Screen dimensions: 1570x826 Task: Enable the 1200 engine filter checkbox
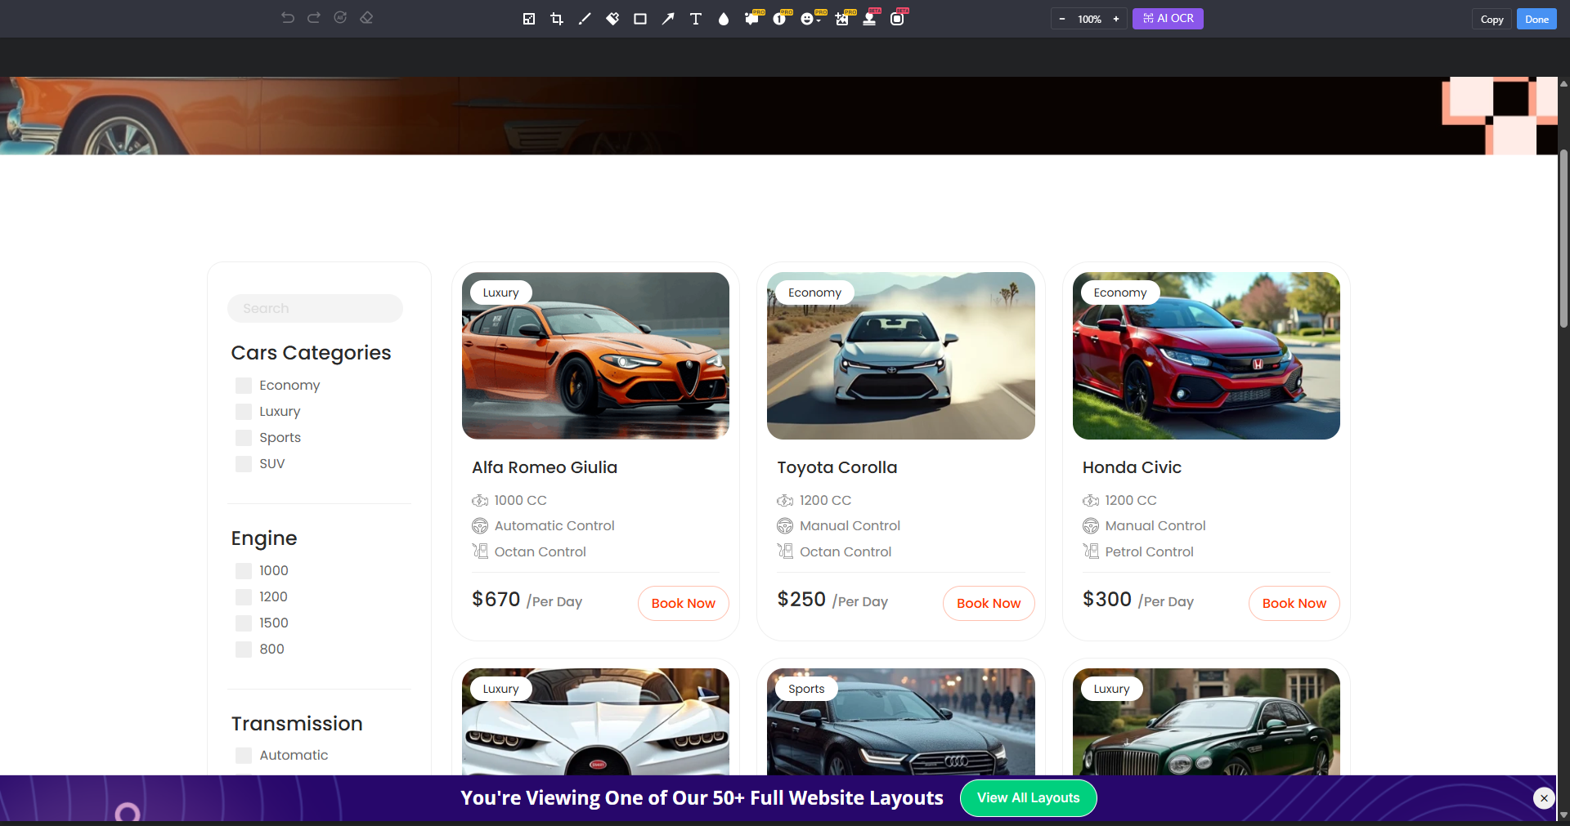click(x=244, y=597)
